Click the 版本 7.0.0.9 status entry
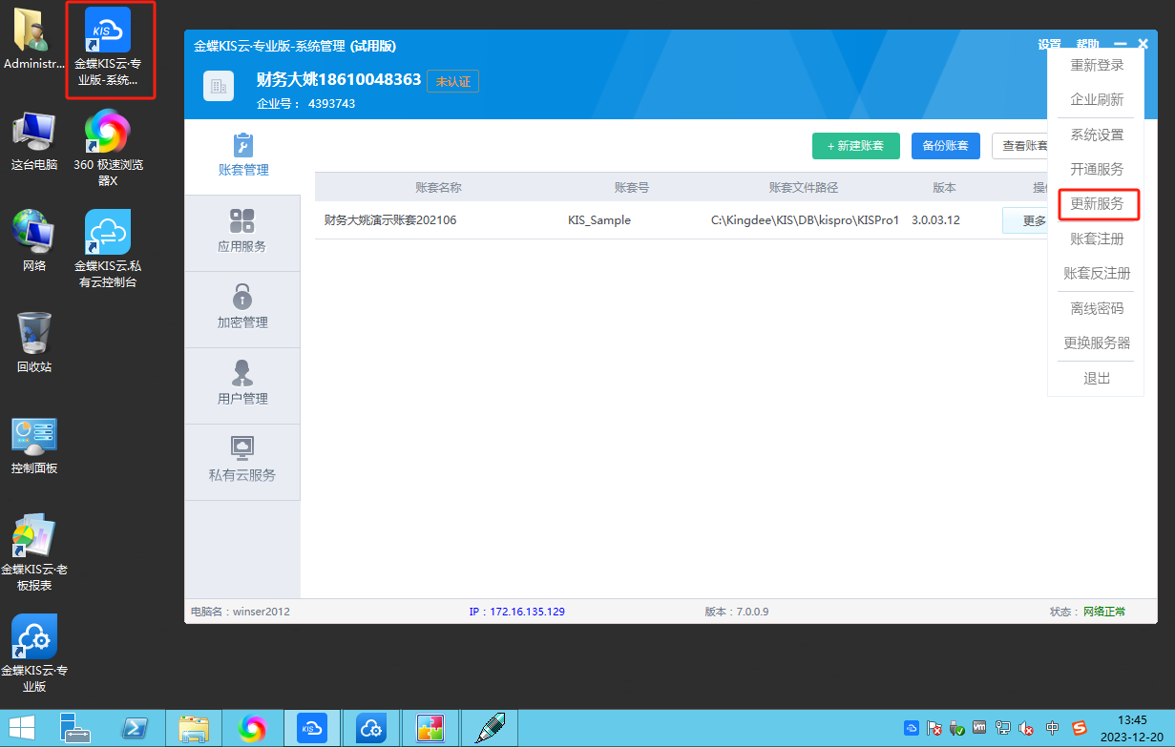Viewport: 1175px width, 748px height. pyautogui.click(x=737, y=612)
